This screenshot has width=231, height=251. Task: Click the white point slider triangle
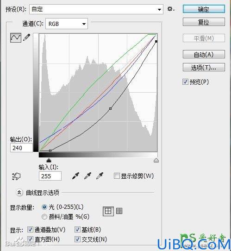156,160
